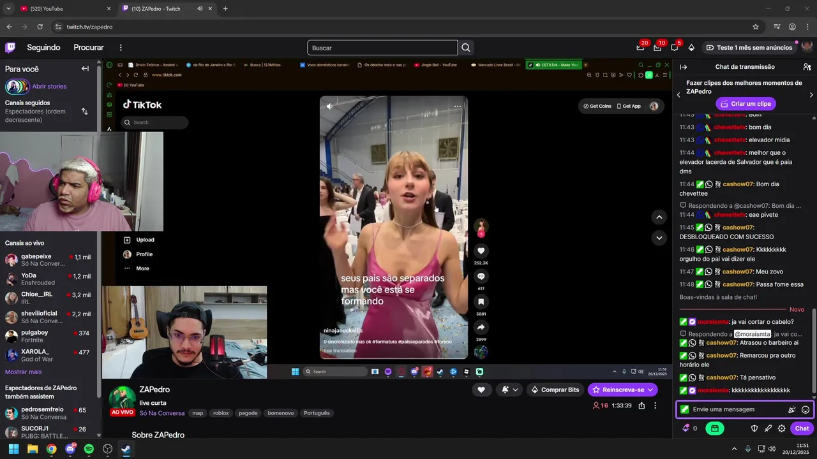The image size is (817, 459).
Task: Open gabepeixe channel in sidebar
Action: pos(49,259)
